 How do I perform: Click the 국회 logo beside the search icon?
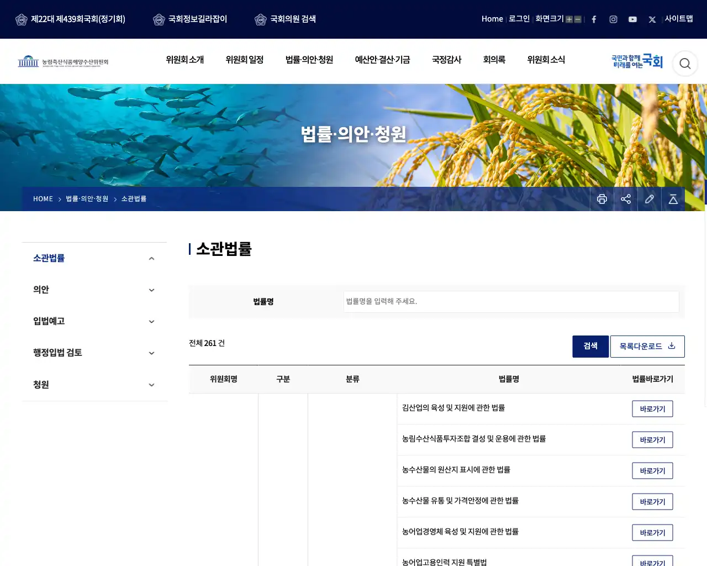pos(637,61)
